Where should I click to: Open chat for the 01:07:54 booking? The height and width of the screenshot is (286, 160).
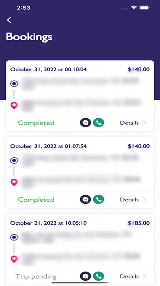coord(85,200)
